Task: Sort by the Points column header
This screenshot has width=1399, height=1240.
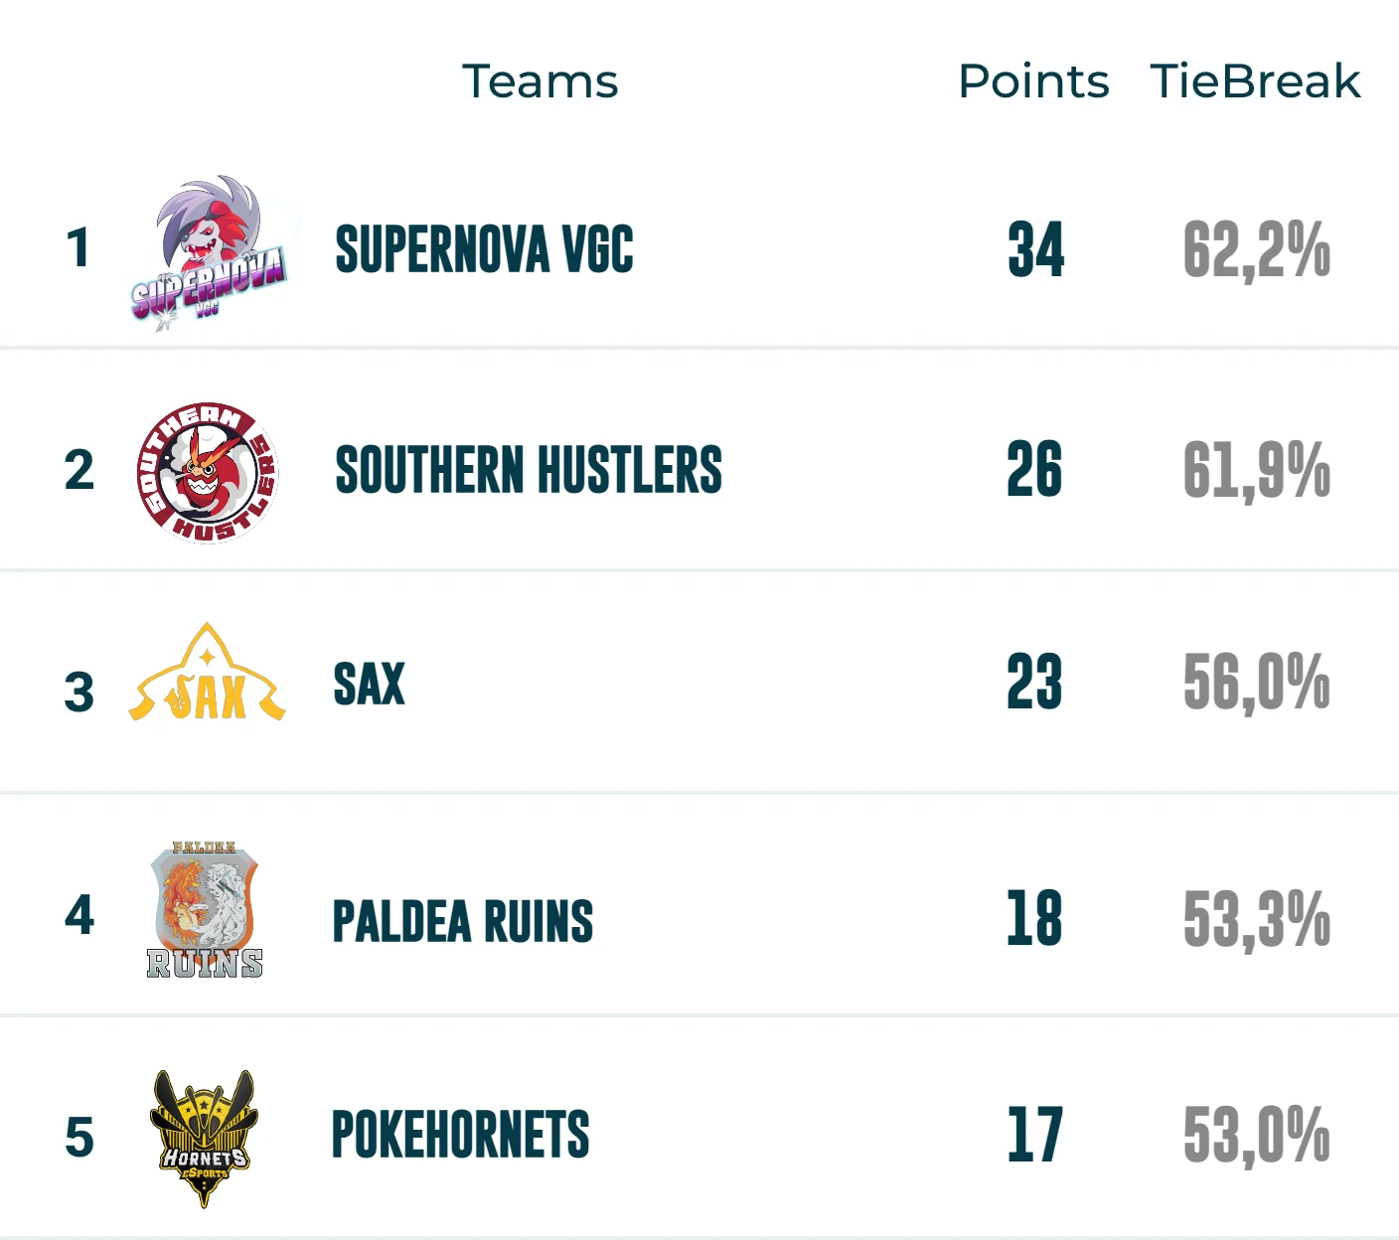Action: 1033,81
